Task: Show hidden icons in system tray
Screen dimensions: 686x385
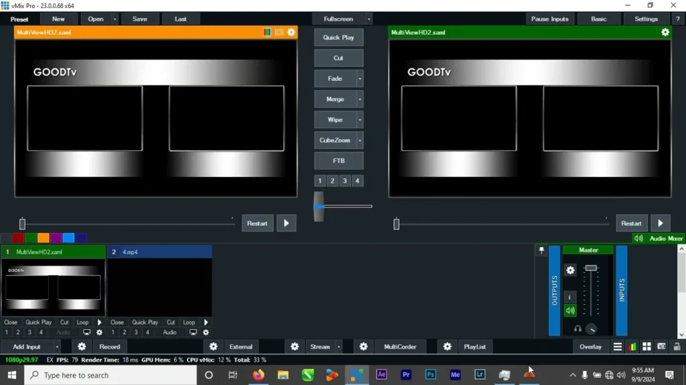Action: click(x=572, y=375)
